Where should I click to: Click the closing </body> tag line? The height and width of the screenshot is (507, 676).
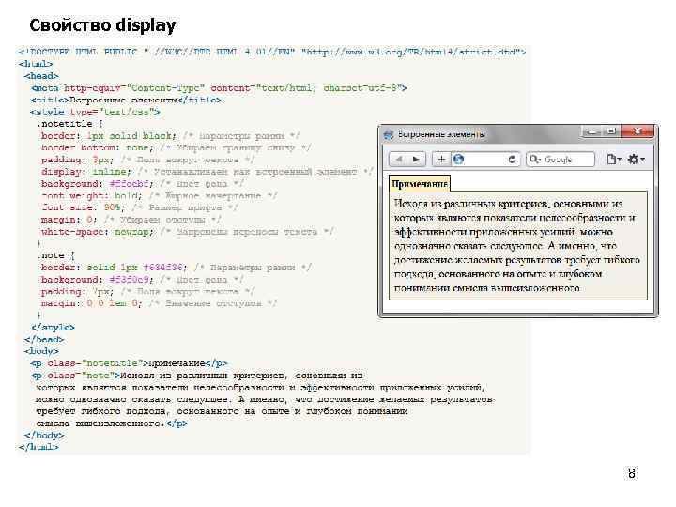click(44, 435)
